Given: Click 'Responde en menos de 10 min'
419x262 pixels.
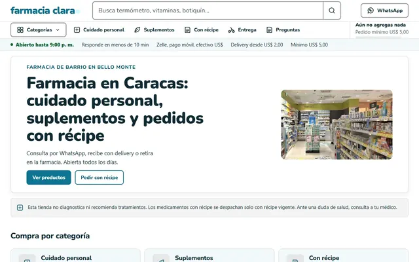Looking at the screenshot, I should (x=115, y=45).
